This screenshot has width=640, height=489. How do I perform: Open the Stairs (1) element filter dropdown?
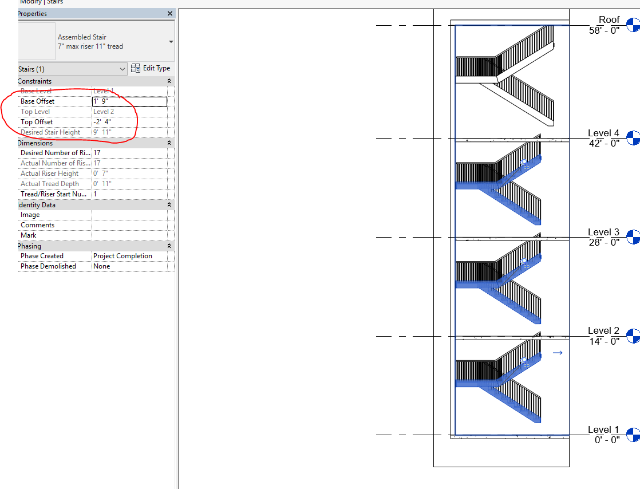(x=123, y=68)
